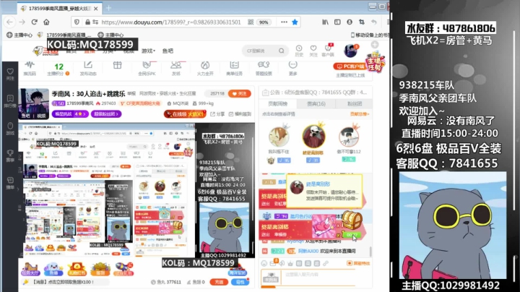Click the 分享 share link
The width and height of the screenshot is (520, 292).
pos(217,114)
